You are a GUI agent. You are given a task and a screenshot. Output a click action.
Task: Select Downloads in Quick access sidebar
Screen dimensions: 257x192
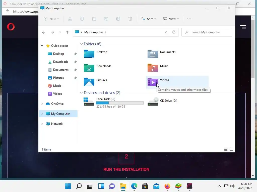(x=60, y=62)
